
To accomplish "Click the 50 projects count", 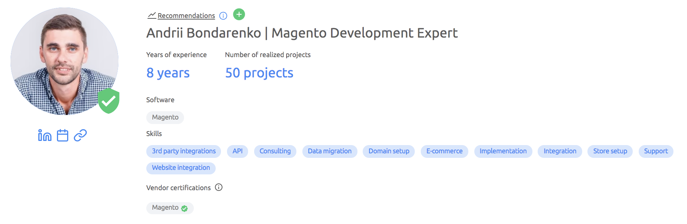I will [x=259, y=73].
